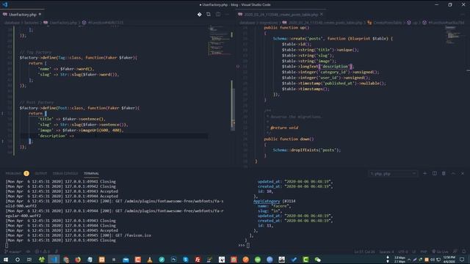Click the open changes icon in left editor toolbar
The width and height of the screenshot is (470, 264).
[x=209, y=15]
